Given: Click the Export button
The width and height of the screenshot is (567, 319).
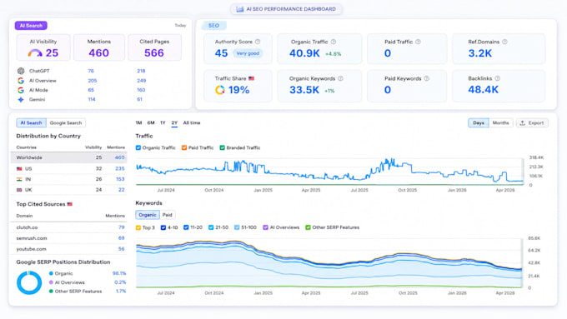Looking at the screenshot, I should pos(532,122).
